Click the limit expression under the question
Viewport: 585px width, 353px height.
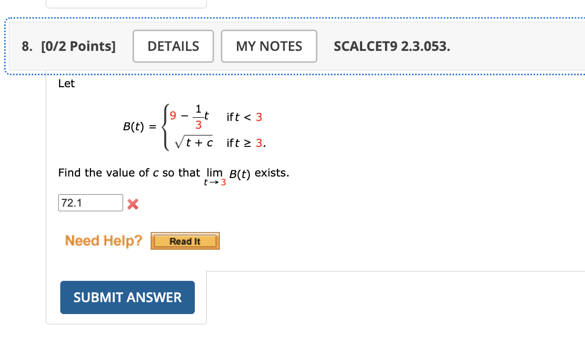[216, 177]
